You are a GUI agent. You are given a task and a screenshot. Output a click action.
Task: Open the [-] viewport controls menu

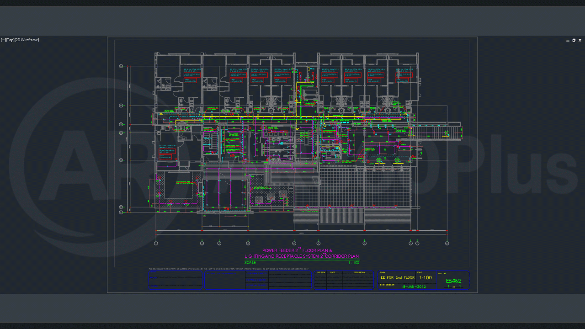(3, 40)
